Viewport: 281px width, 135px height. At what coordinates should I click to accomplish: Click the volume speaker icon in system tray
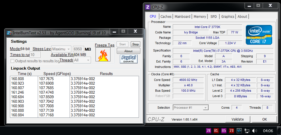tap(255, 131)
